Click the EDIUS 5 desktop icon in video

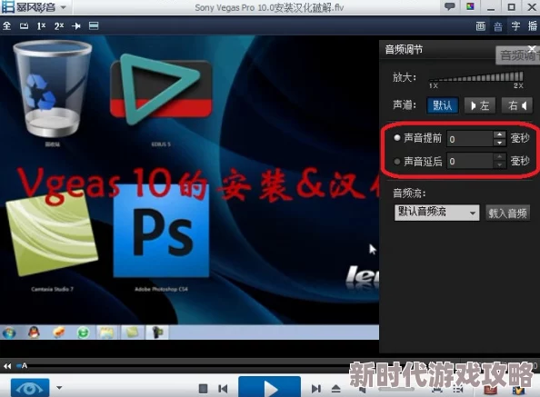click(161, 90)
